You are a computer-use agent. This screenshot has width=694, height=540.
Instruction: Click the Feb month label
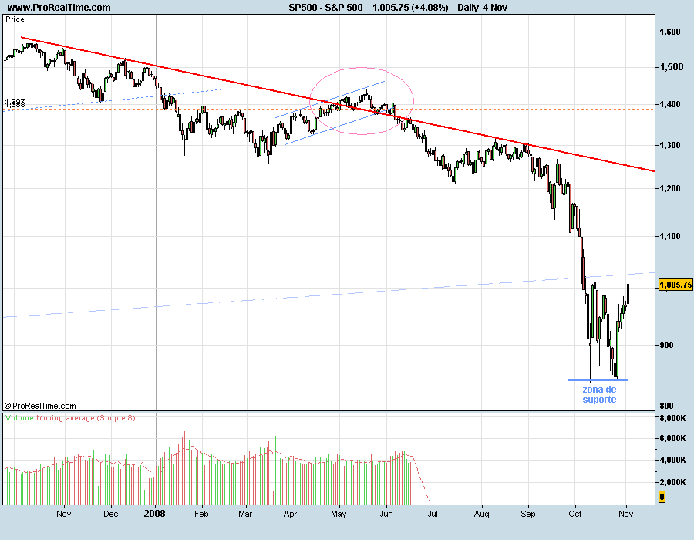pos(201,514)
